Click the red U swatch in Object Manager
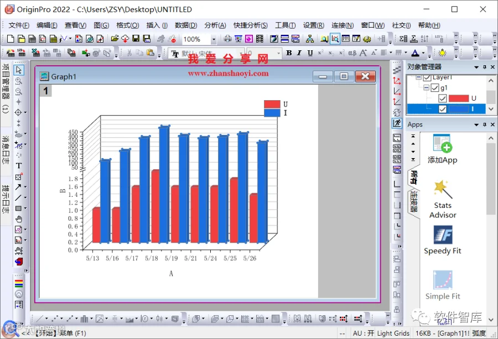The image size is (498, 339). click(x=459, y=98)
